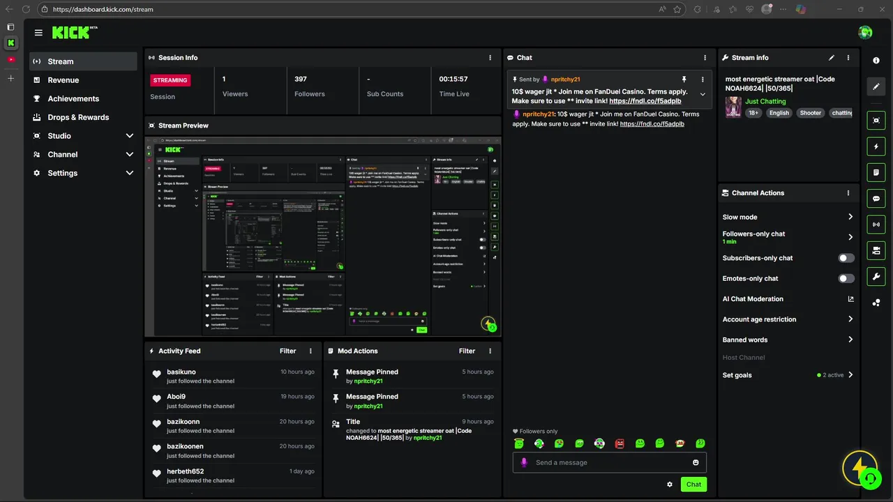The height and width of the screenshot is (502, 893).
Task: Bookmark the page with the star icon
Action: tap(677, 9)
